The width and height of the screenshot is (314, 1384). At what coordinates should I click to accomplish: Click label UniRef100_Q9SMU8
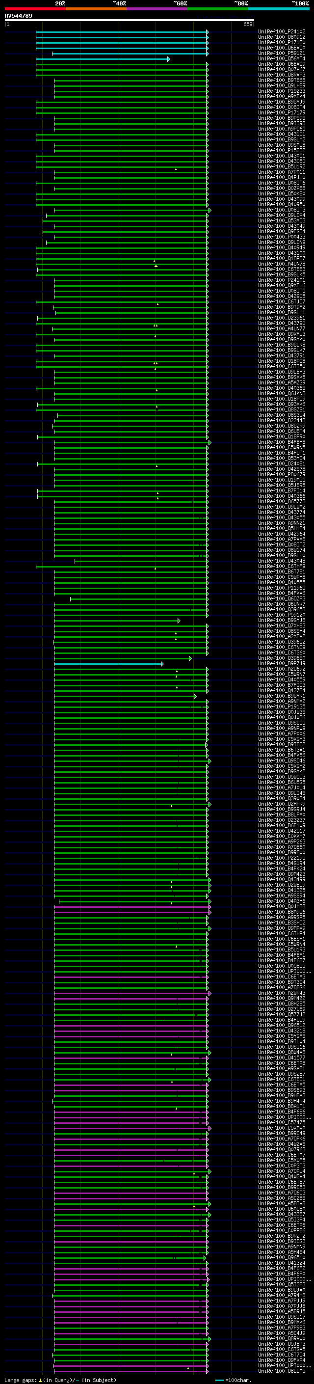coord(282,145)
